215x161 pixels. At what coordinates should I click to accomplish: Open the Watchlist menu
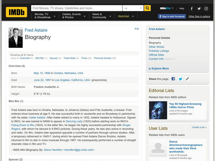point(126,16)
